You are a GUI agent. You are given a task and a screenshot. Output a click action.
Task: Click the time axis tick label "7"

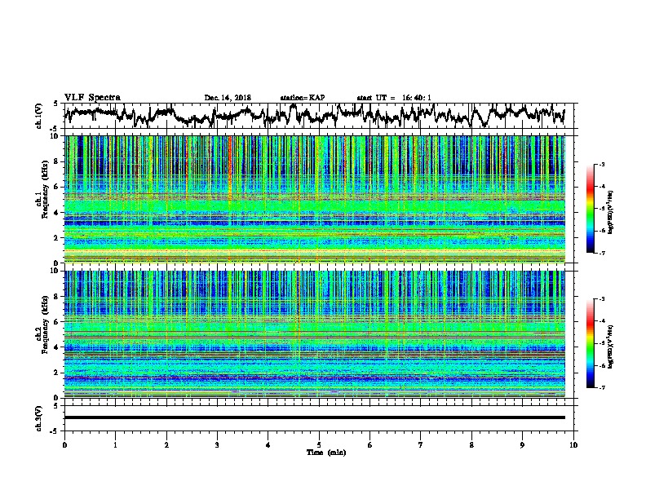point(421,445)
